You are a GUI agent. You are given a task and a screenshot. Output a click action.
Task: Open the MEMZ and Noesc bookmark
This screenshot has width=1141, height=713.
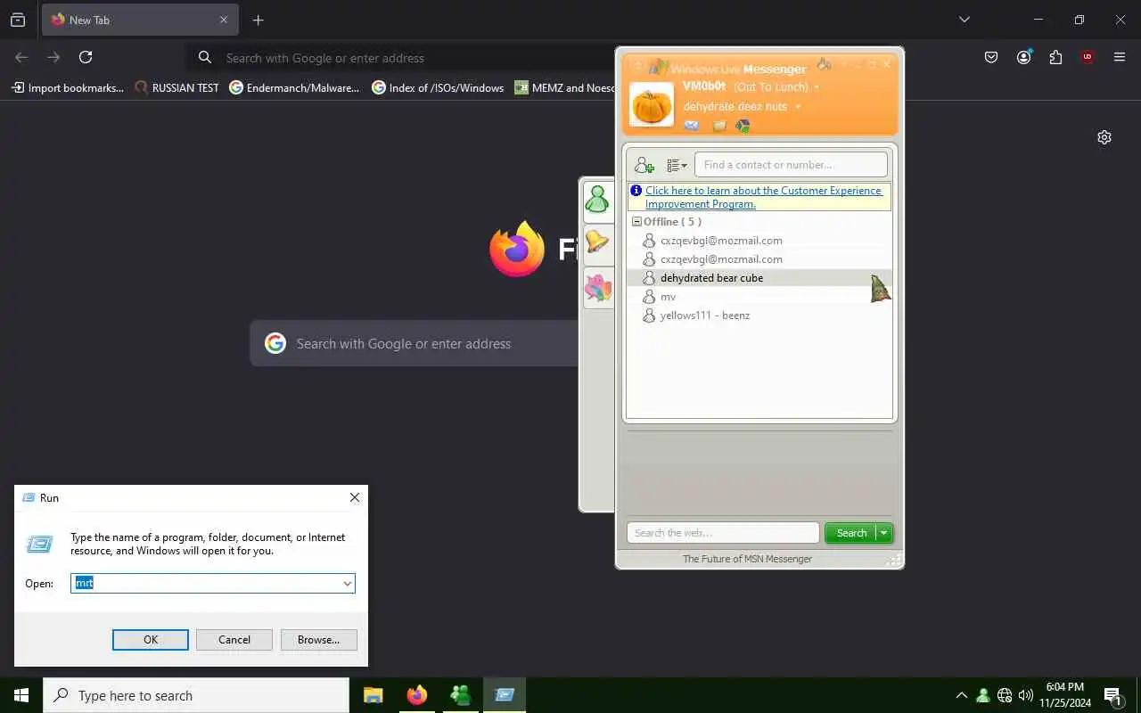(565, 88)
